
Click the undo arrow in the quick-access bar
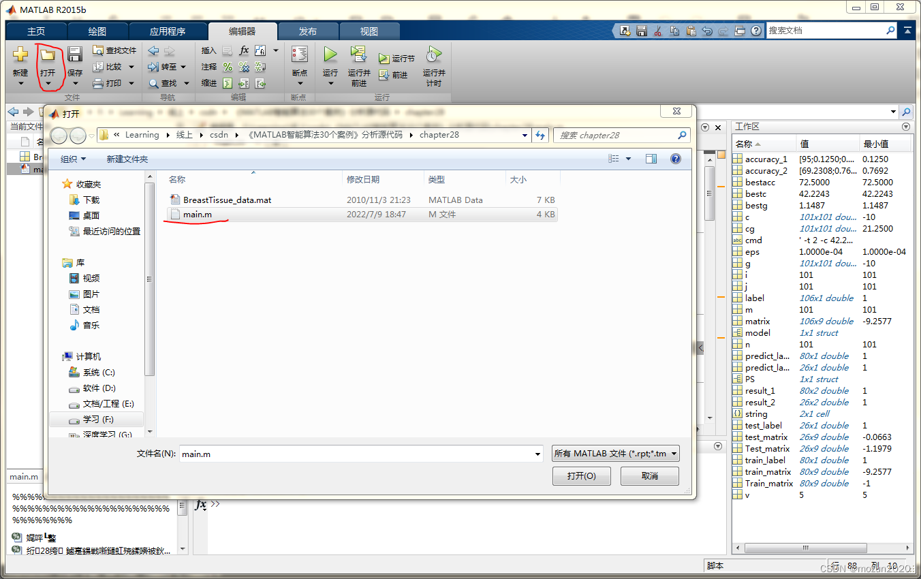[707, 31]
